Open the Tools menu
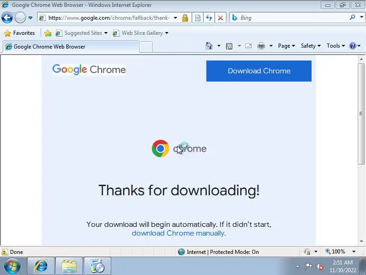The width and height of the screenshot is (366, 275). [336, 46]
